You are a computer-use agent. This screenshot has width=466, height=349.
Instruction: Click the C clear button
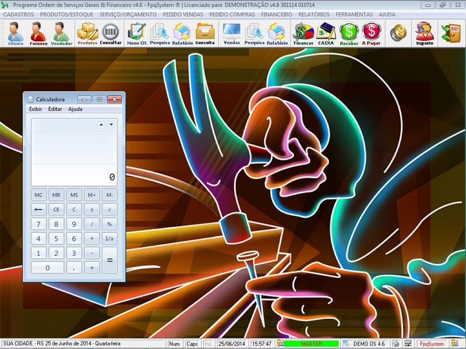point(74,209)
